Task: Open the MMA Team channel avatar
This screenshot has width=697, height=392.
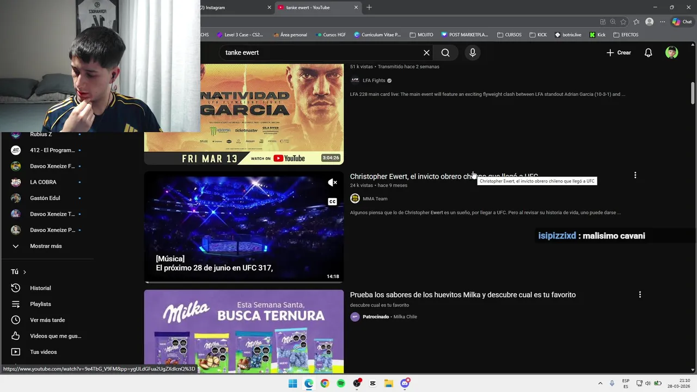Action: pos(355,199)
